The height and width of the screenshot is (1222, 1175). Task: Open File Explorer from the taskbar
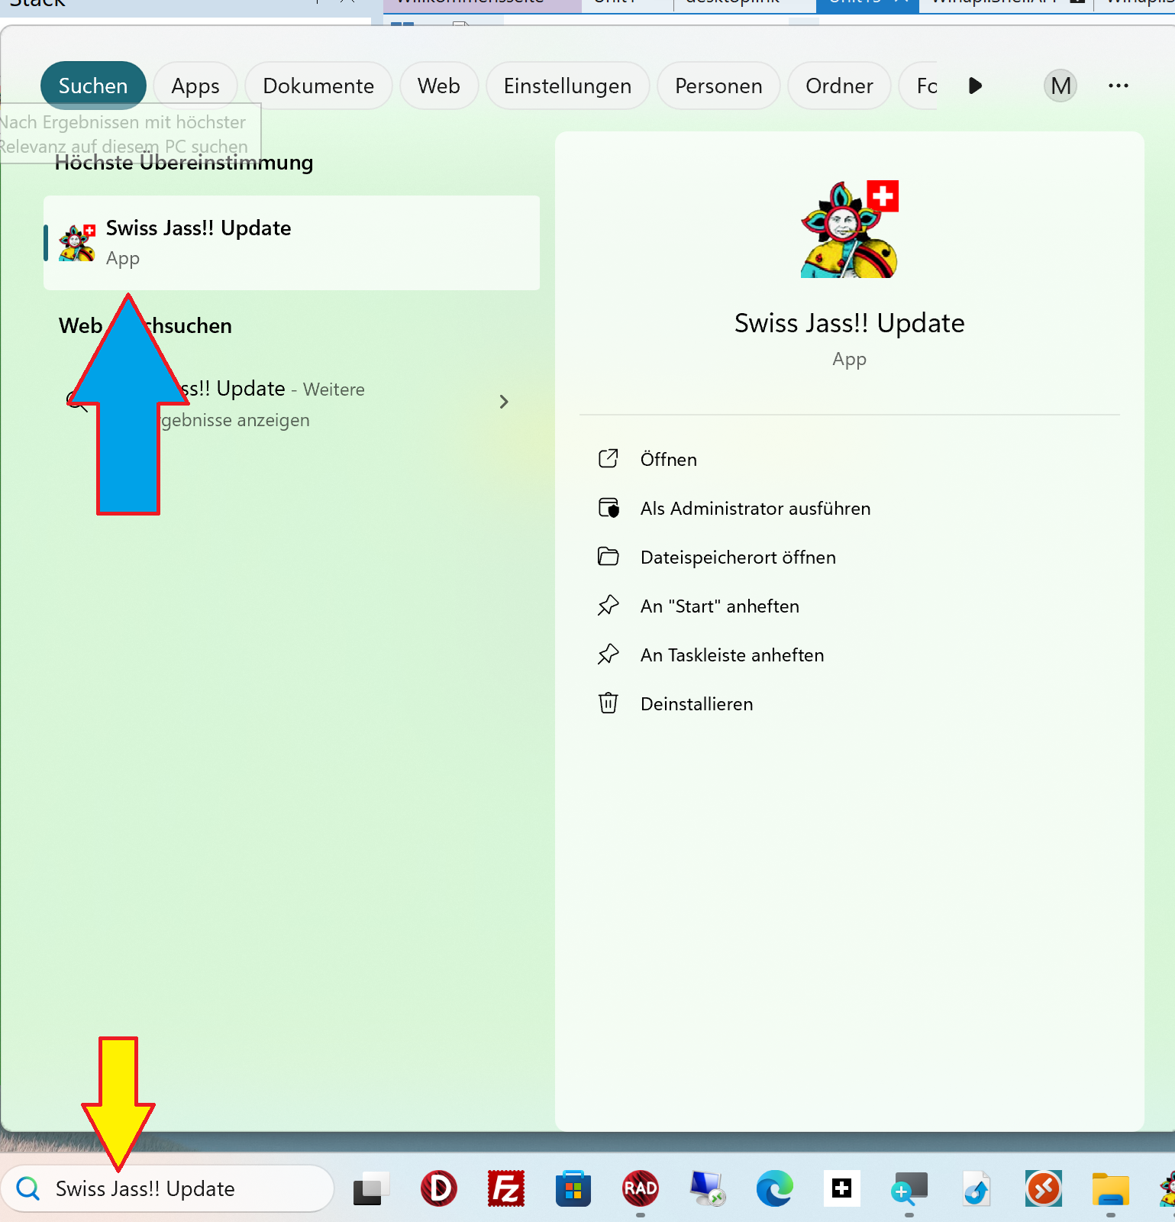(x=1110, y=1188)
